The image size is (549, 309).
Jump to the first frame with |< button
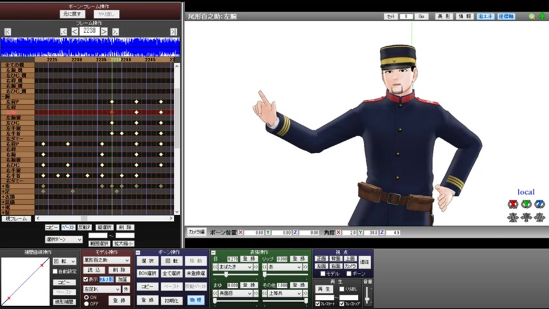coord(7,32)
